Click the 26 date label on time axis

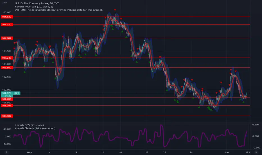tap(191, 152)
